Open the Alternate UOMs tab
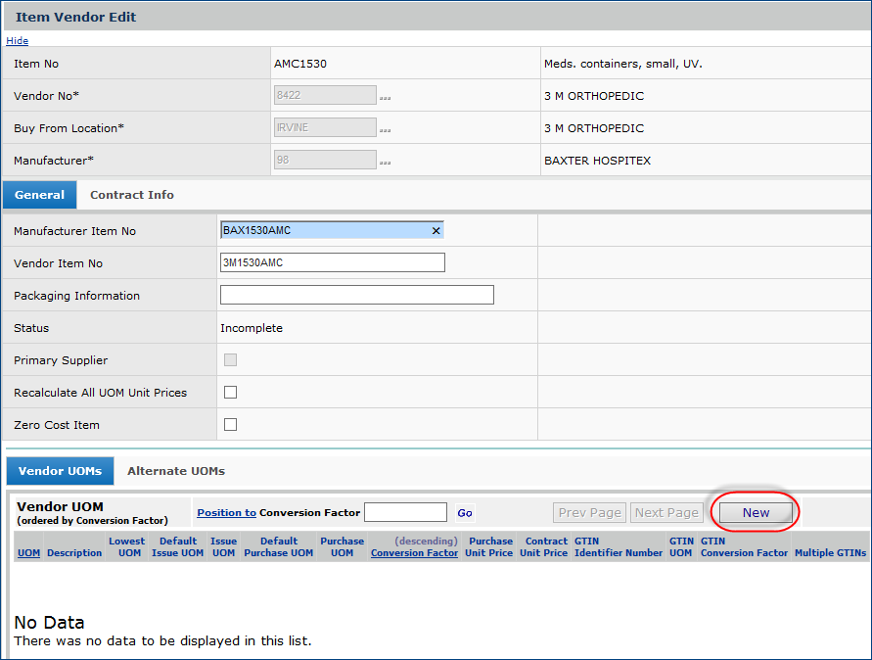Viewport: 872px width, 660px height. pos(176,471)
